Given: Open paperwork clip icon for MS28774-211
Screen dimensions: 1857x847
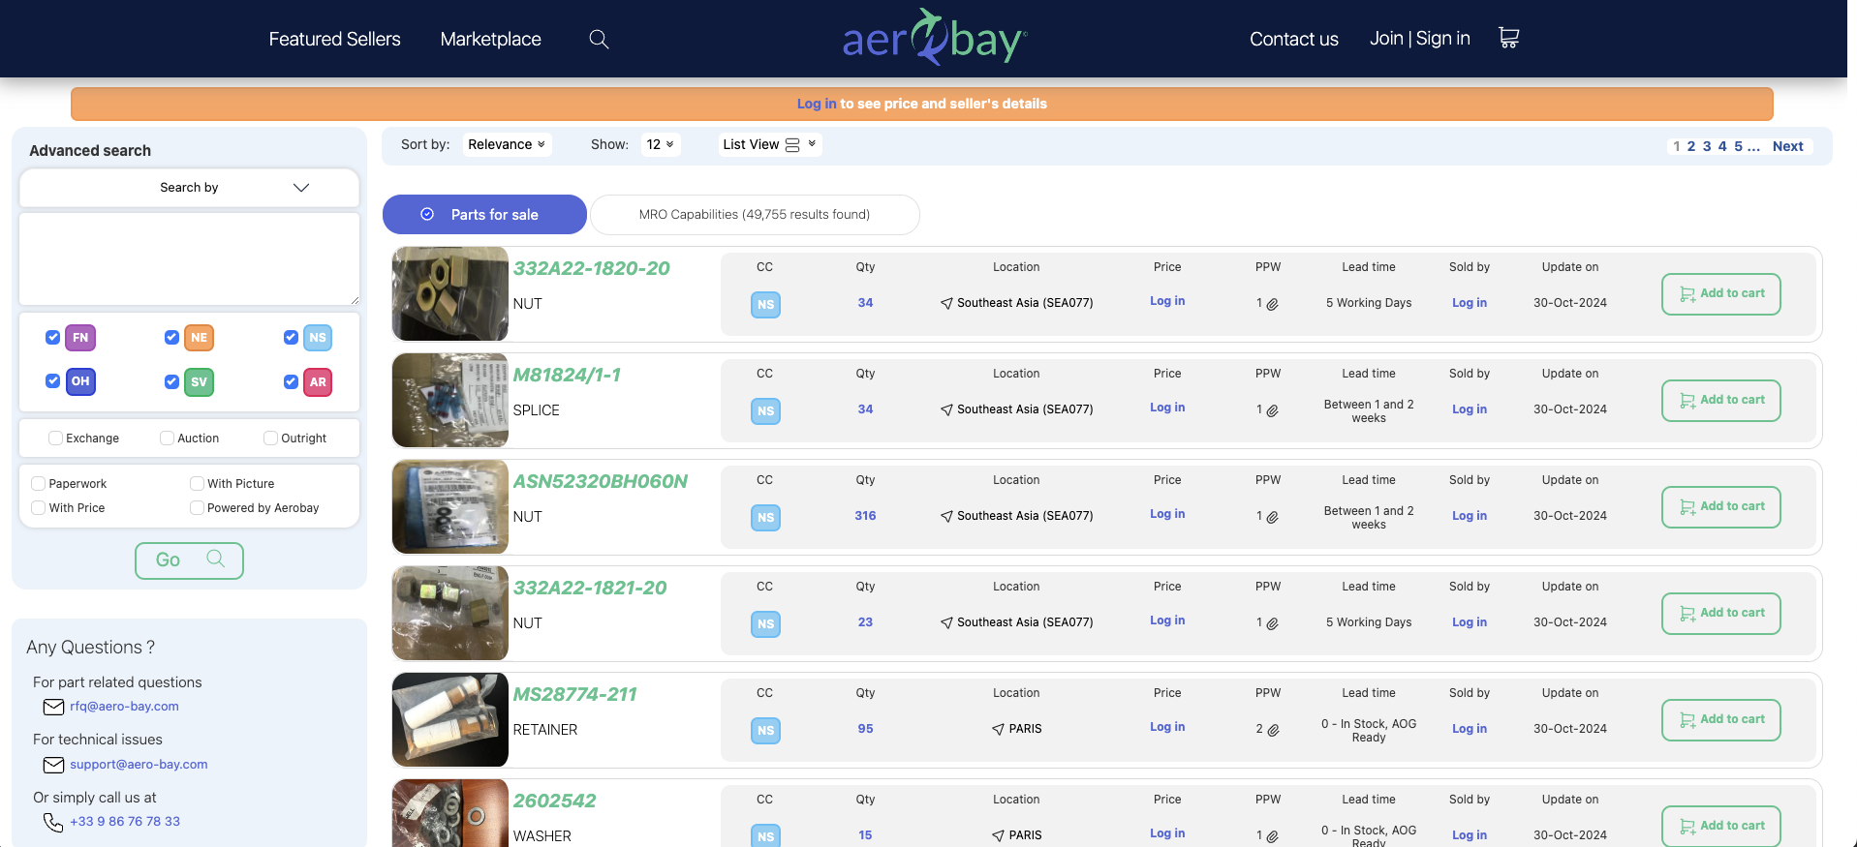Looking at the screenshot, I should [1273, 730].
